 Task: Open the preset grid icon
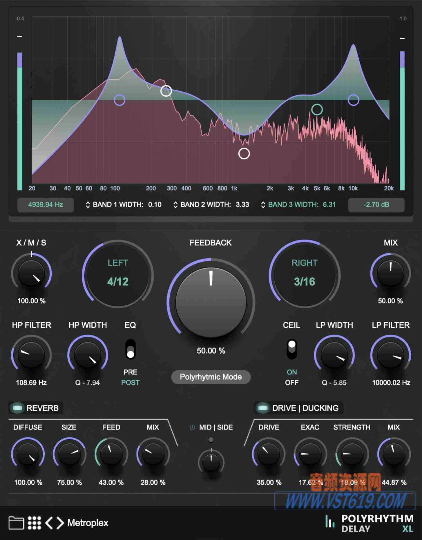(x=34, y=523)
